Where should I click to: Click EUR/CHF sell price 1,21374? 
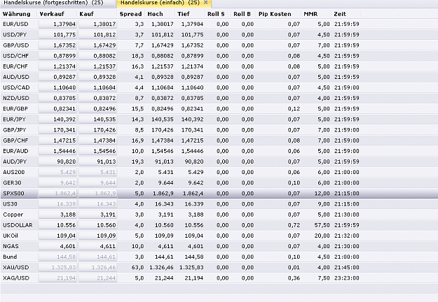(x=57, y=66)
